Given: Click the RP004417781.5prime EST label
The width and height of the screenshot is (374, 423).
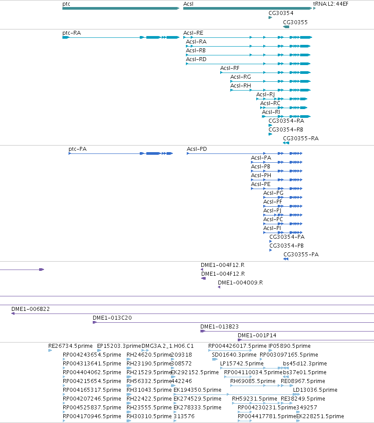Looking at the screenshot, I should pos(267,416).
